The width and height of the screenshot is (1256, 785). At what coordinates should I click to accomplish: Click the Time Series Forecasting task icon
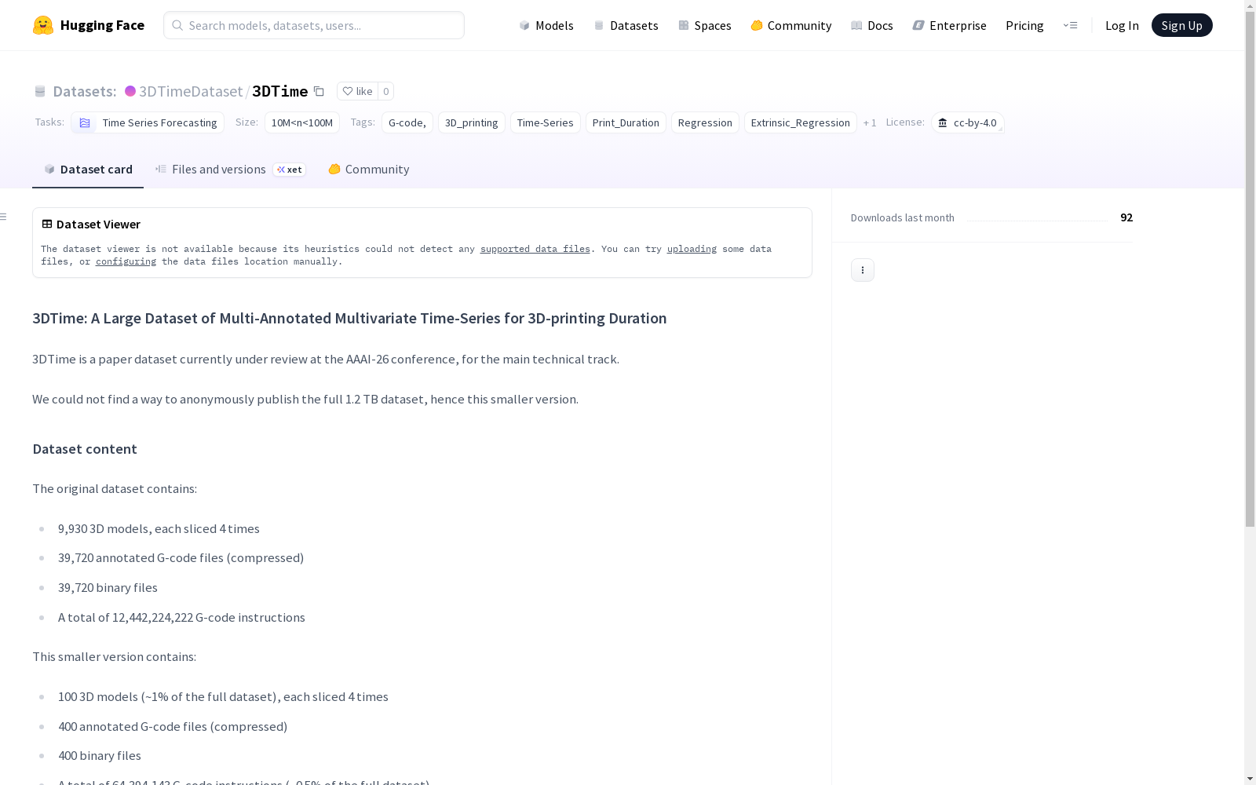click(85, 122)
